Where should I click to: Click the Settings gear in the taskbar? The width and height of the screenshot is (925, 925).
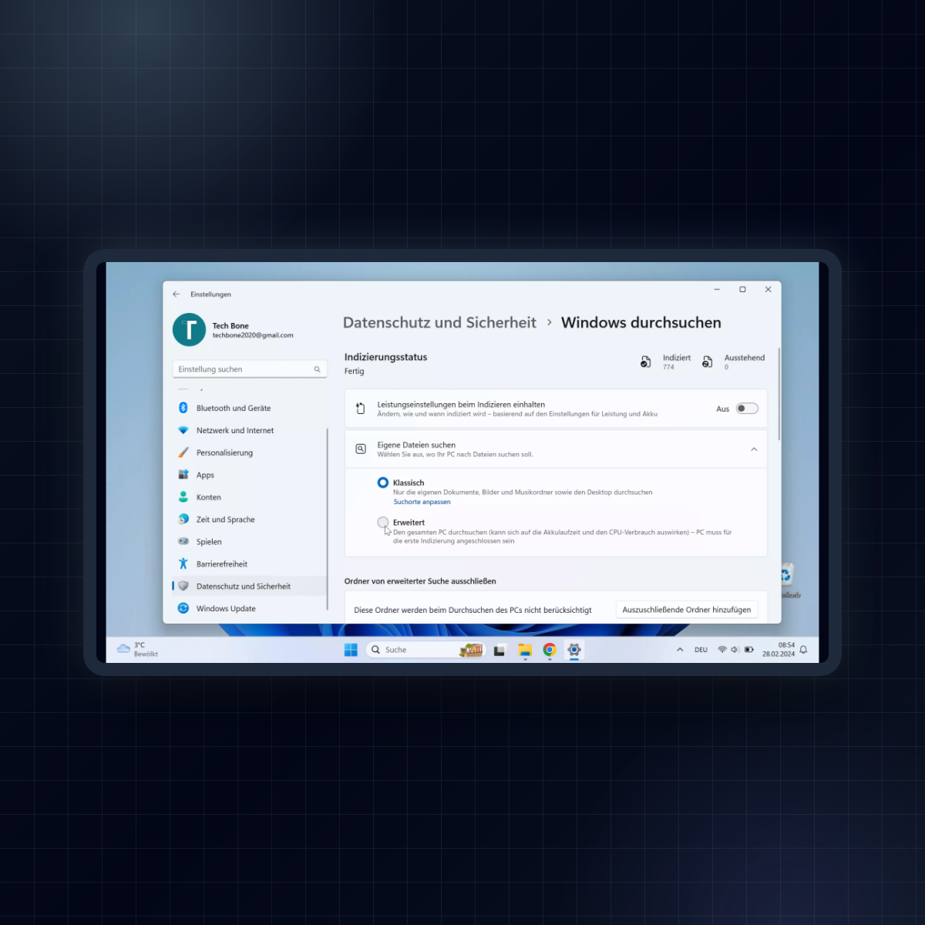tap(574, 650)
